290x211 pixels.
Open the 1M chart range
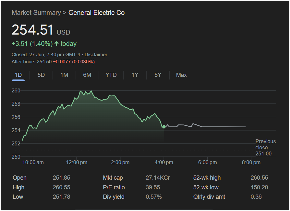pyautogui.click(x=64, y=75)
